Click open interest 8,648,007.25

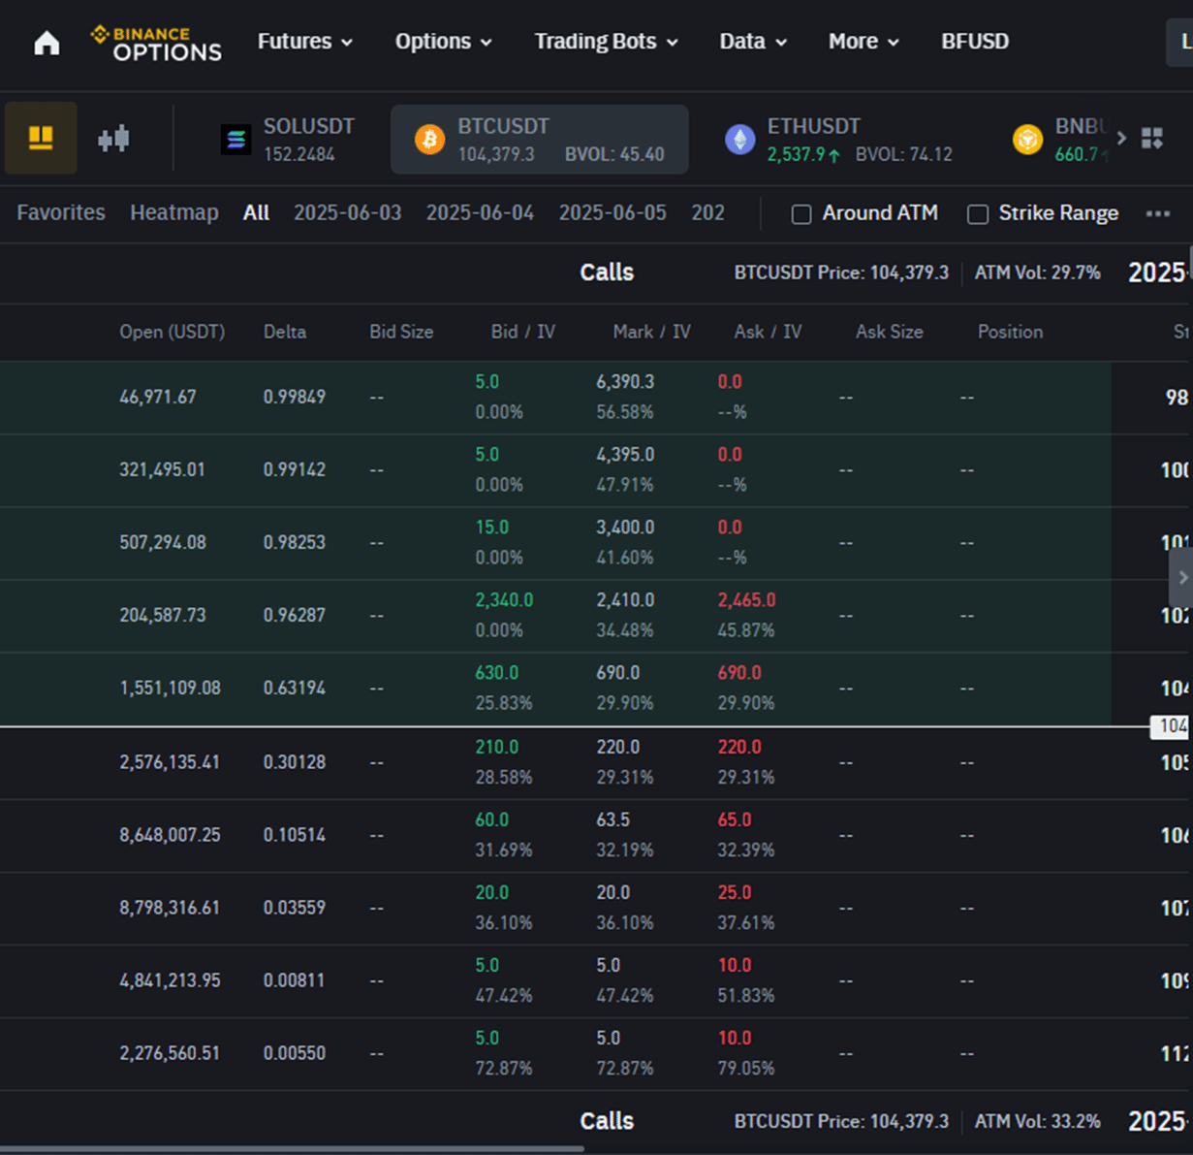(170, 835)
